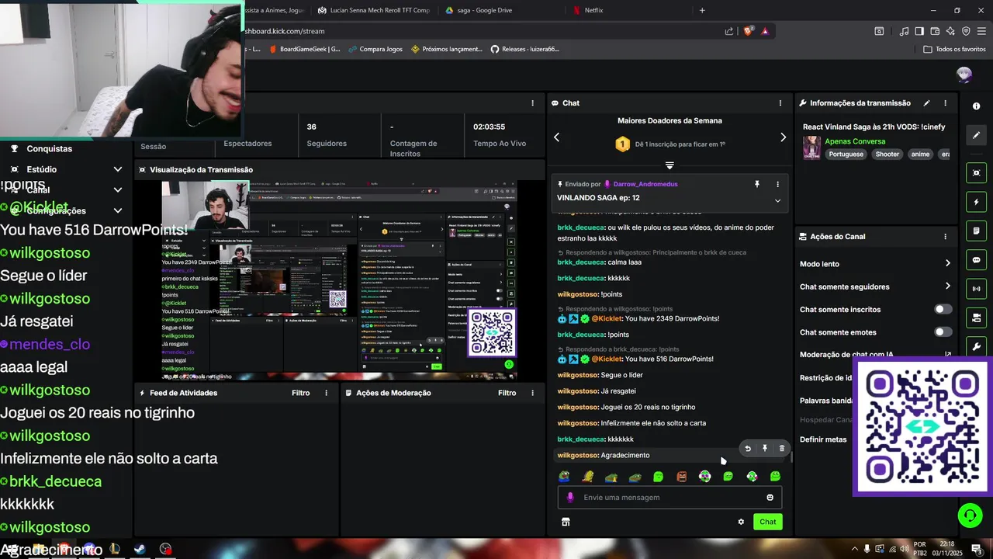Viewport: 993px width, 559px height.
Task: Open the Chat panel three-dot menu
Action: pos(780,102)
